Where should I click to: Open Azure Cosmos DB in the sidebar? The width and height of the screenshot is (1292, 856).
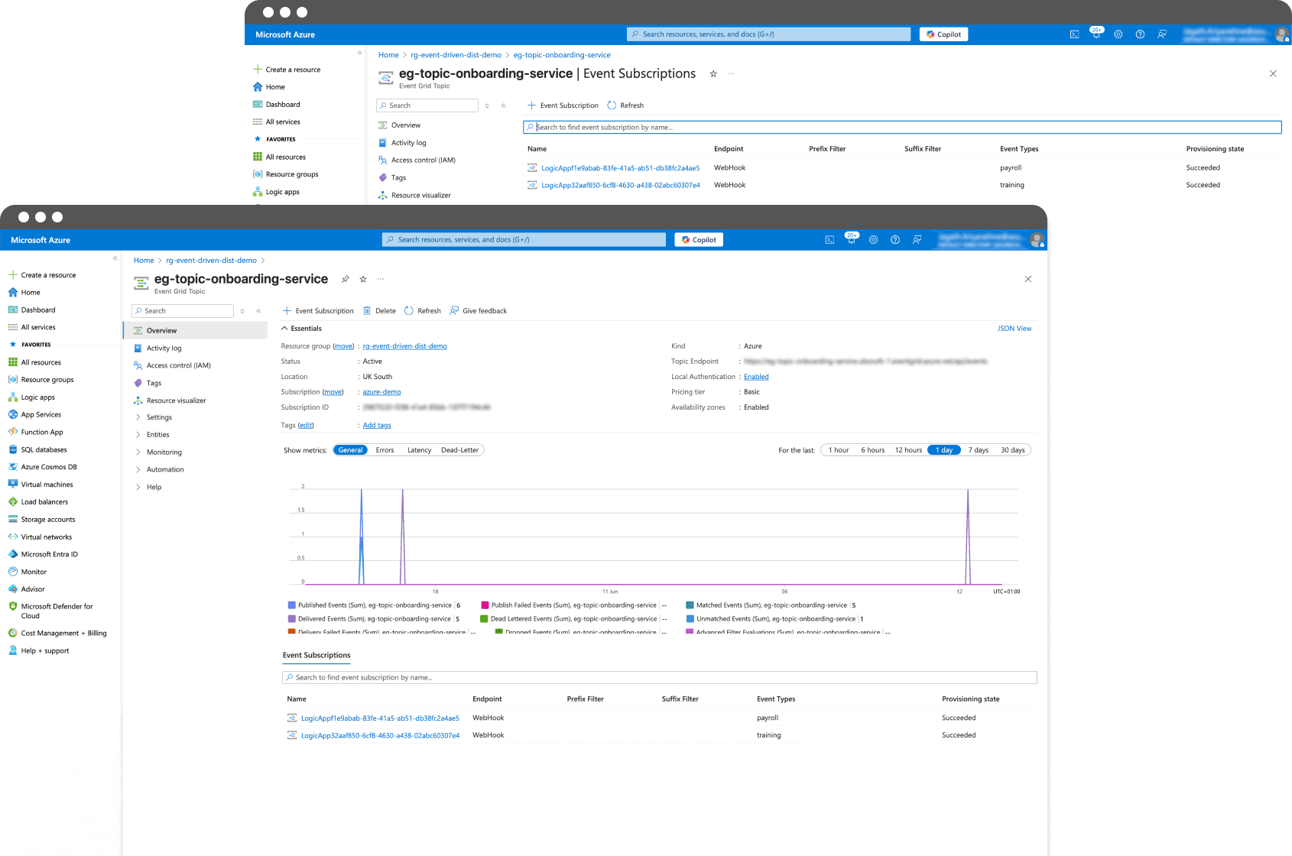click(x=48, y=467)
